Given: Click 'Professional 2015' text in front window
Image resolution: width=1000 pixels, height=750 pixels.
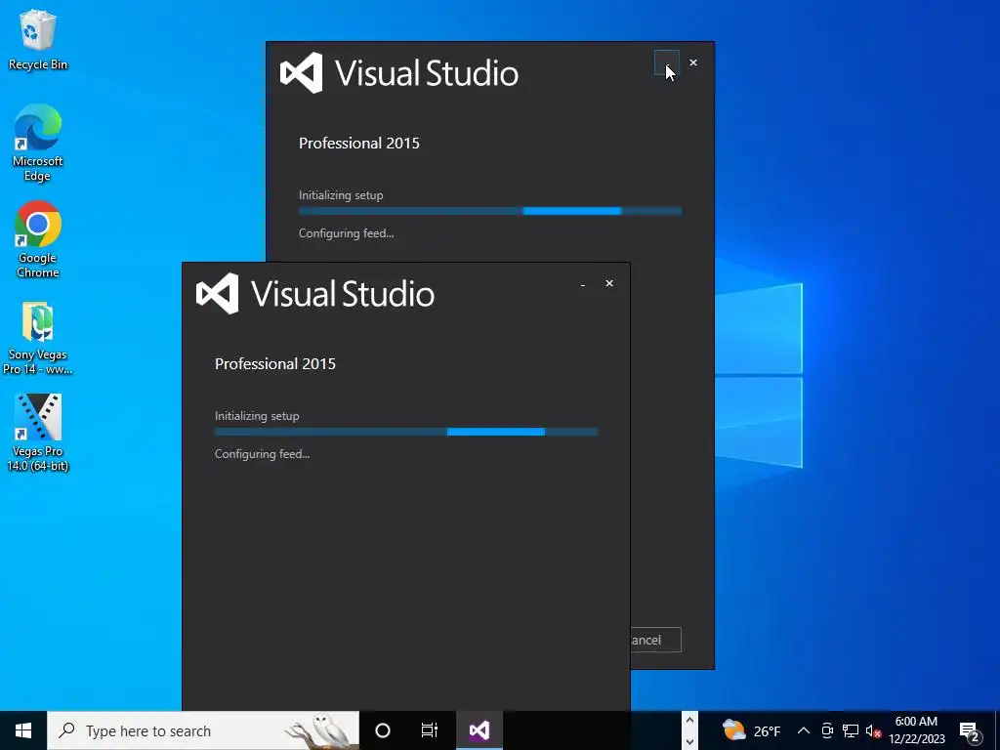Looking at the screenshot, I should pyautogui.click(x=274, y=363).
